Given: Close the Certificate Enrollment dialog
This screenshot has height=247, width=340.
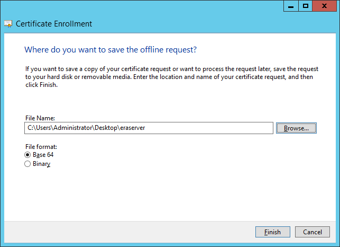Looking at the screenshot, I should coord(325,6).
